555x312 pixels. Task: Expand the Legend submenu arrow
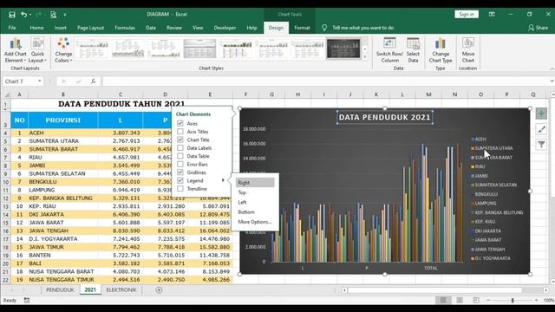click(223, 180)
